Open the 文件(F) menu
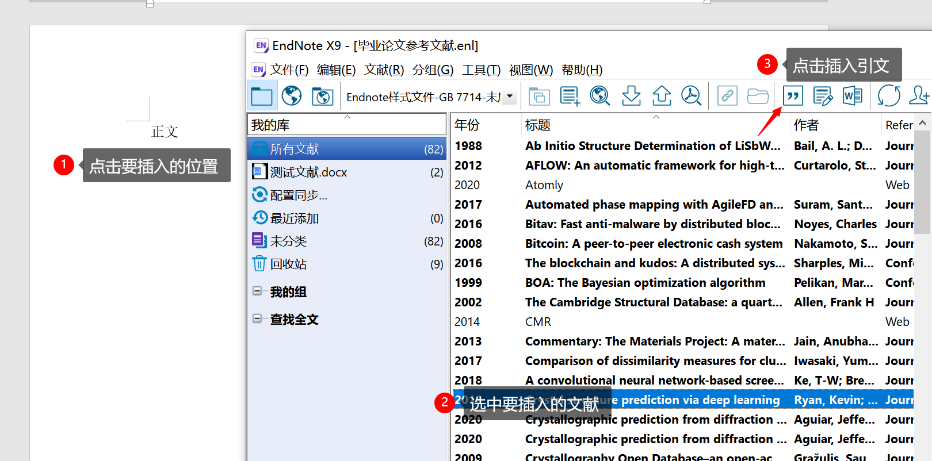The image size is (932, 461). (289, 70)
